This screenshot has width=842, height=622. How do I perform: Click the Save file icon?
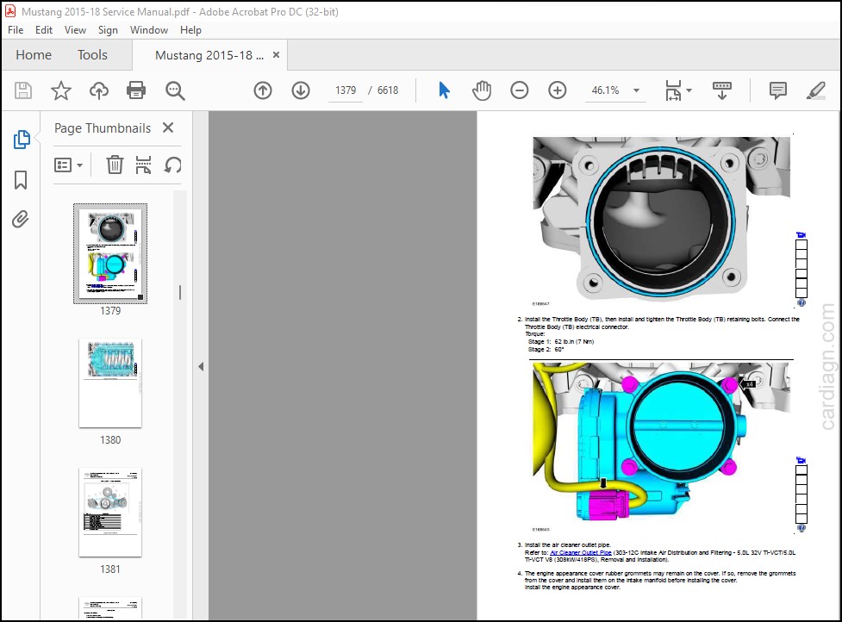[23, 90]
